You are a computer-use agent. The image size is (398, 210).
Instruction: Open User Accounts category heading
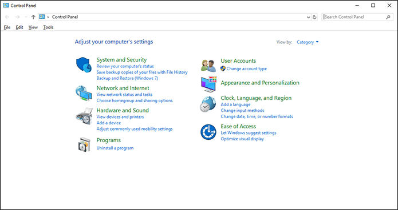tap(238, 60)
